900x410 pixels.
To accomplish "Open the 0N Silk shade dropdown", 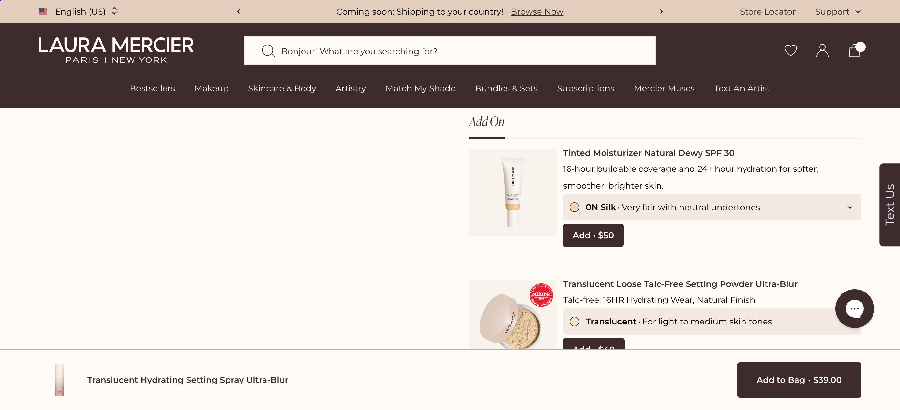I will pyautogui.click(x=712, y=207).
